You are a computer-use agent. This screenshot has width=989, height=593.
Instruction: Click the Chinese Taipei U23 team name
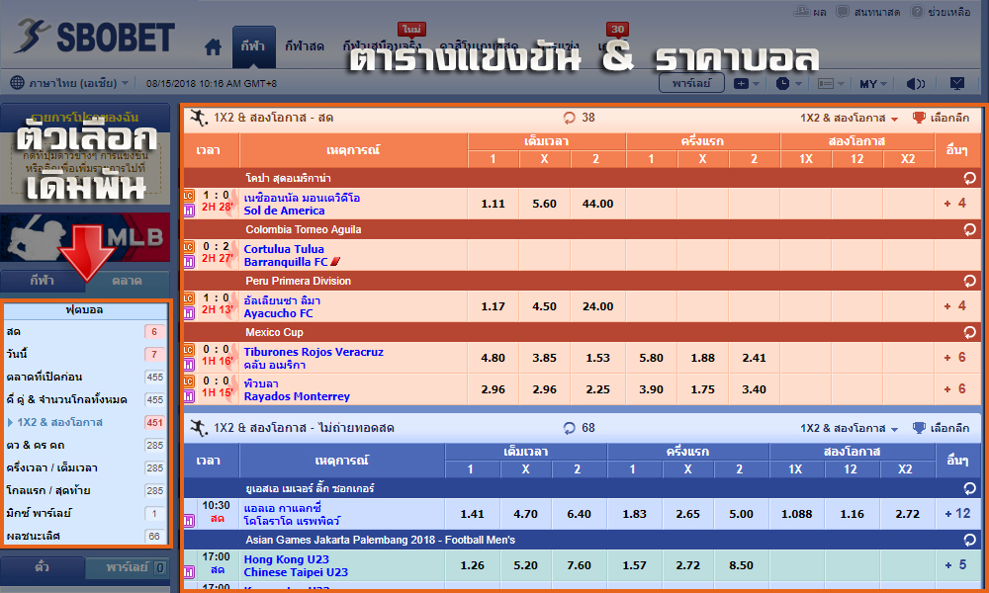click(x=296, y=572)
